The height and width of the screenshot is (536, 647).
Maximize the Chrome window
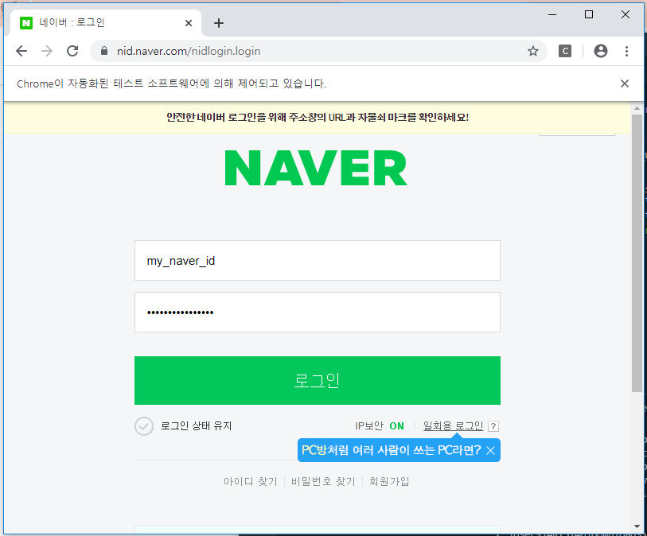coord(589,15)
